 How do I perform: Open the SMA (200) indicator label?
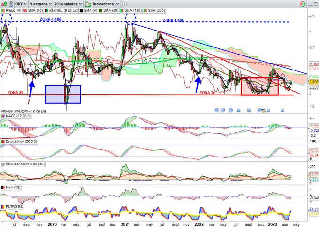pos(154,10)
